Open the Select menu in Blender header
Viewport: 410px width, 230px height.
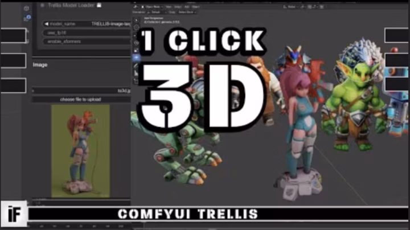(x=178, y=7)
